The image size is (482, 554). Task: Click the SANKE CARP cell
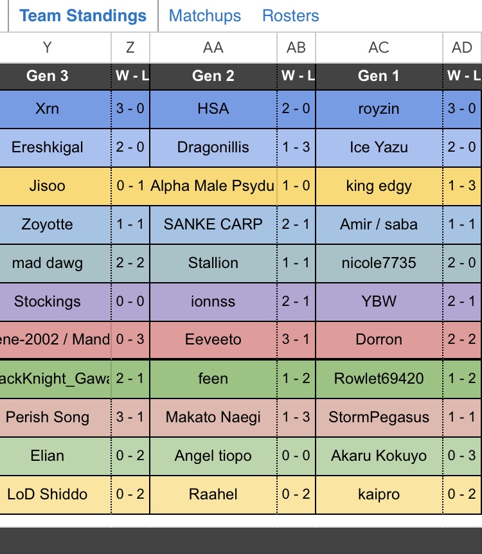click(213, 224)
